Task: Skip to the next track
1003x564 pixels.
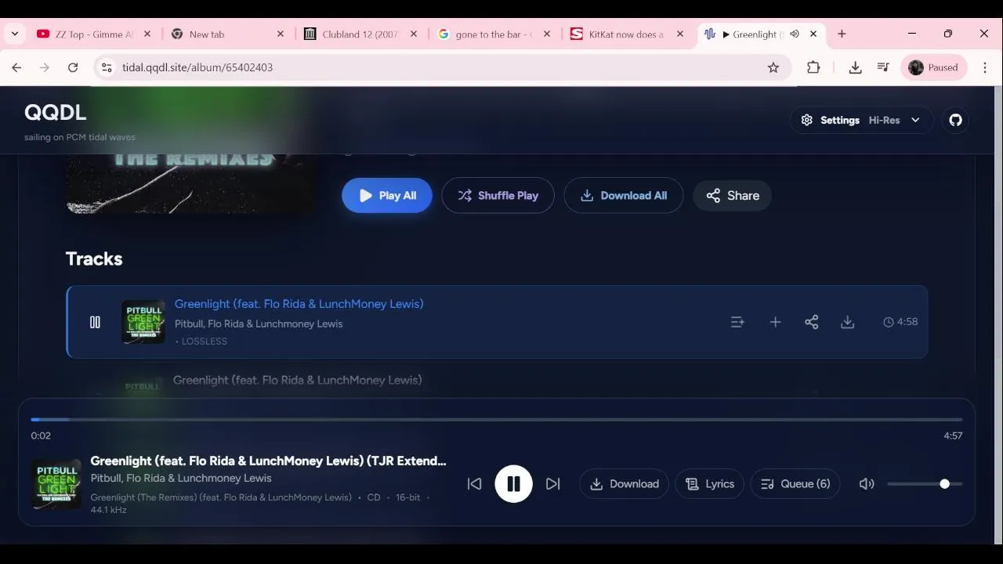Action: point(553,484)
